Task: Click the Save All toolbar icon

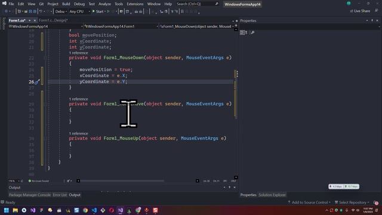Action: (x=35, y=11)
